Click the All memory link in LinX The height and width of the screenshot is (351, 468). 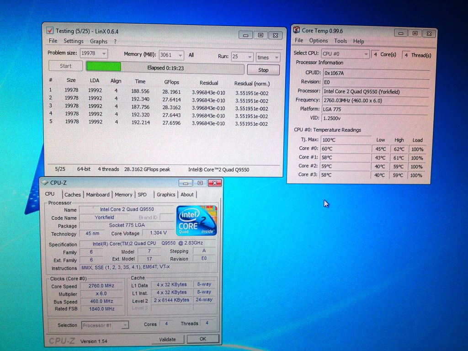[x=191, y=55]
